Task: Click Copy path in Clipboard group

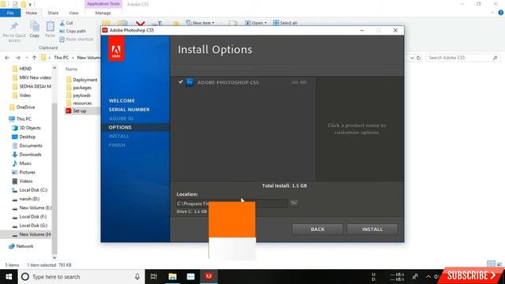Action: [73, 31]
